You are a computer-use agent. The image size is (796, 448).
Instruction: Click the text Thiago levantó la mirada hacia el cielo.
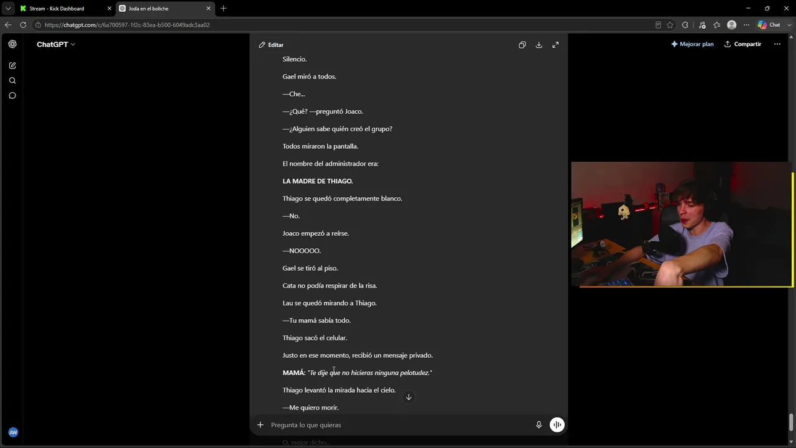[x=339, y=390]
